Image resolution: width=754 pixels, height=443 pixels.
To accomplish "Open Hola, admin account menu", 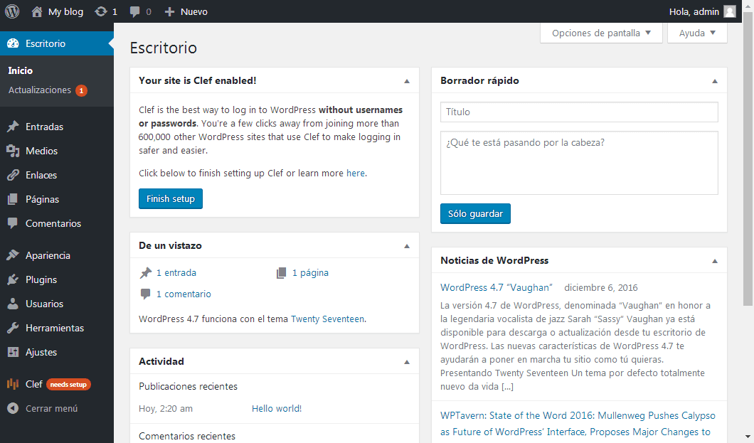I will (x=703, y=11).
